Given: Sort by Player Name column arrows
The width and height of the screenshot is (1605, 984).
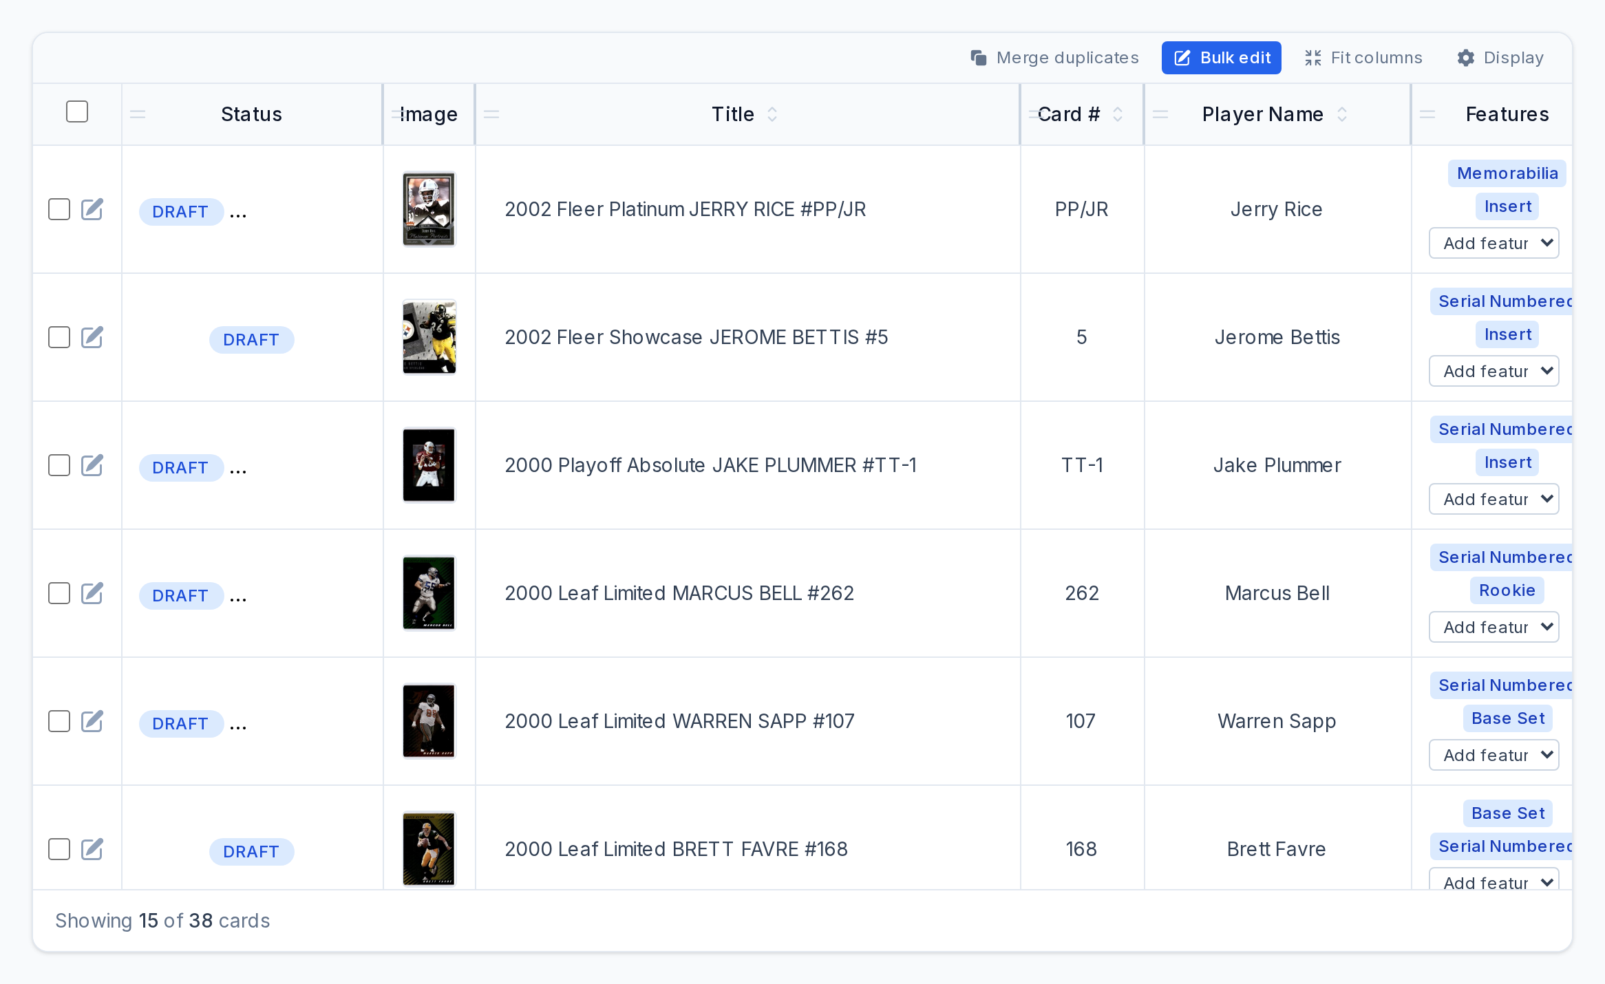Looking at the screenshot, I should pos(1342,114).
